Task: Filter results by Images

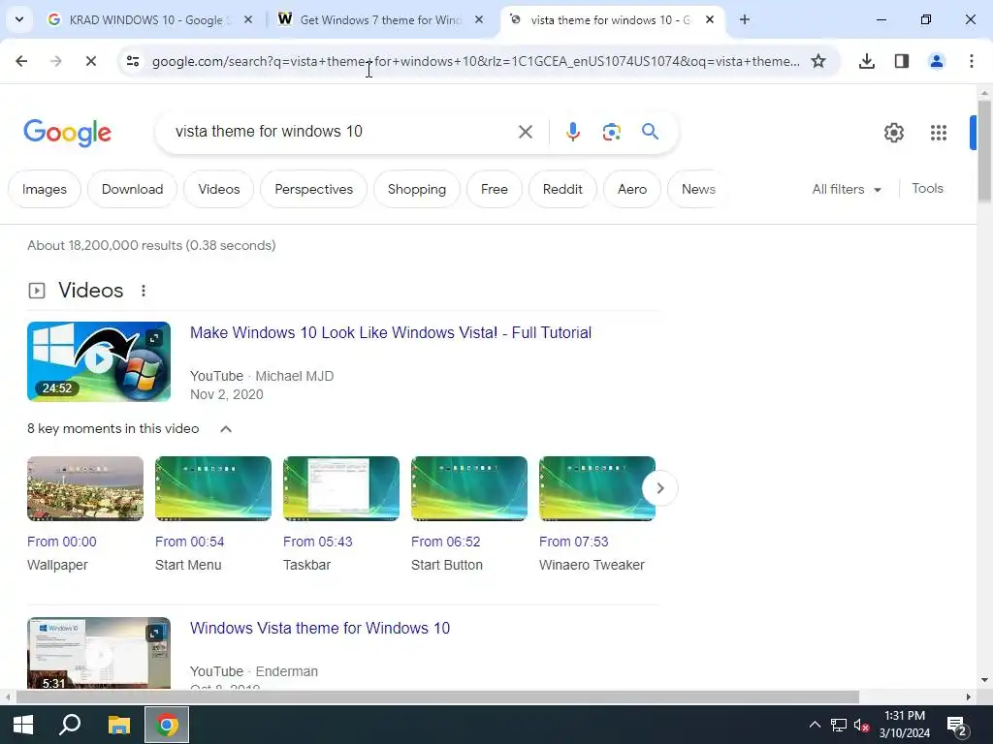Action: click(45, 189)
